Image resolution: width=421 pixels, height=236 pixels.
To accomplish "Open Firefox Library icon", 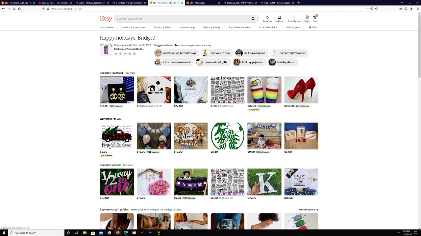I will click(401, 9).
